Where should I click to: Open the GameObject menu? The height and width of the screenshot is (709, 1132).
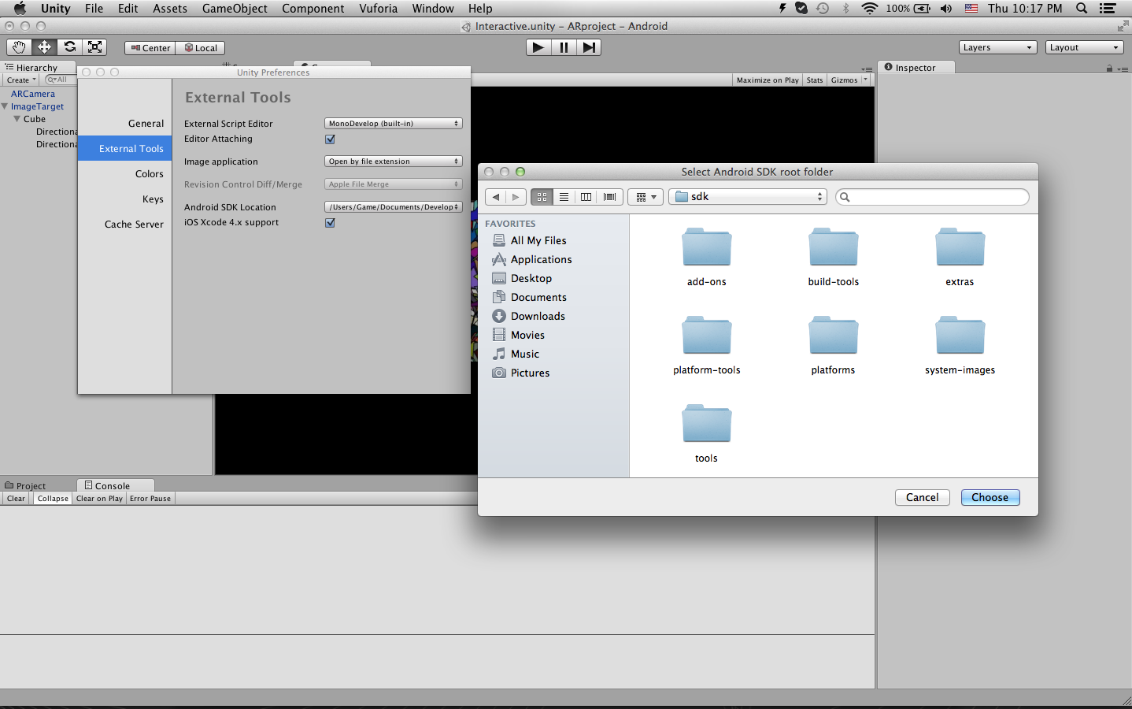pyautogui.click(x=235, y=9)
